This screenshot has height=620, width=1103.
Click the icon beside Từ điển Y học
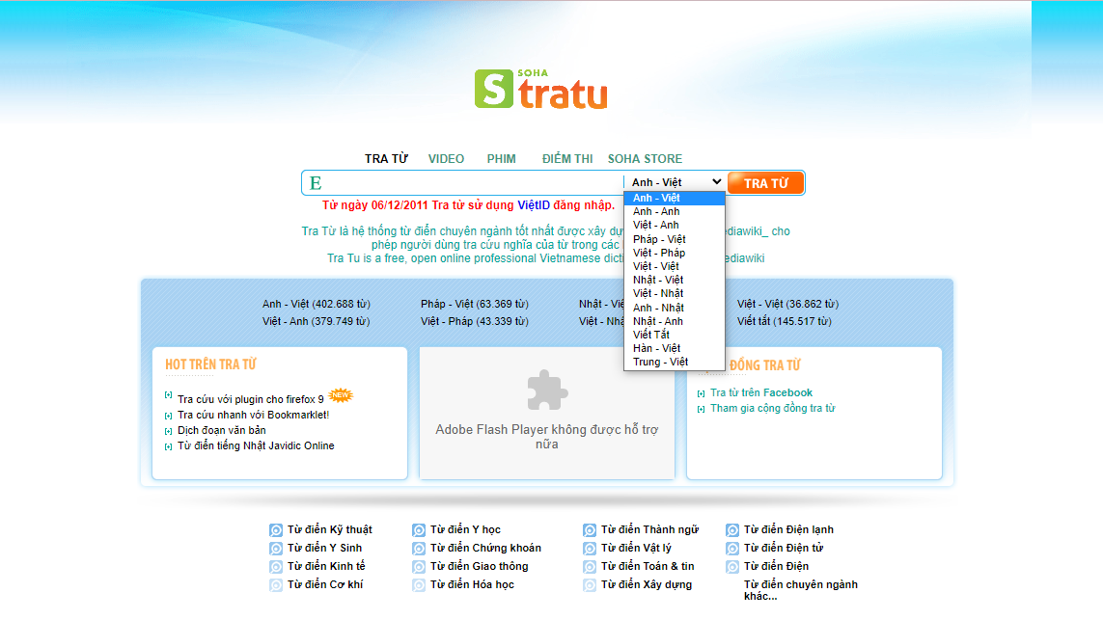tap(419, 530)
